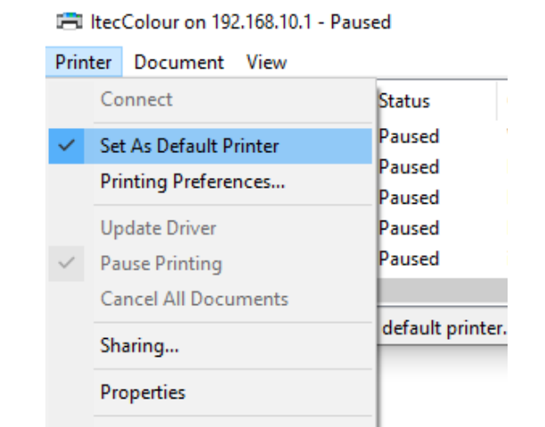
Task: Open printer Properties from the menu
Action: tap(142, 391)
